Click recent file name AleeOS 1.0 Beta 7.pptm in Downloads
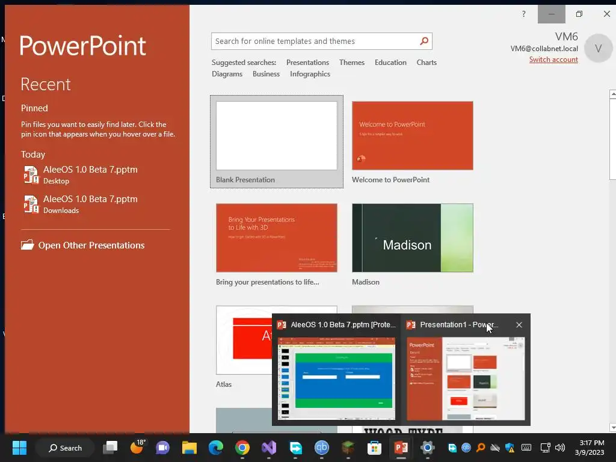616x462 pixels. [x=90, y=199]
